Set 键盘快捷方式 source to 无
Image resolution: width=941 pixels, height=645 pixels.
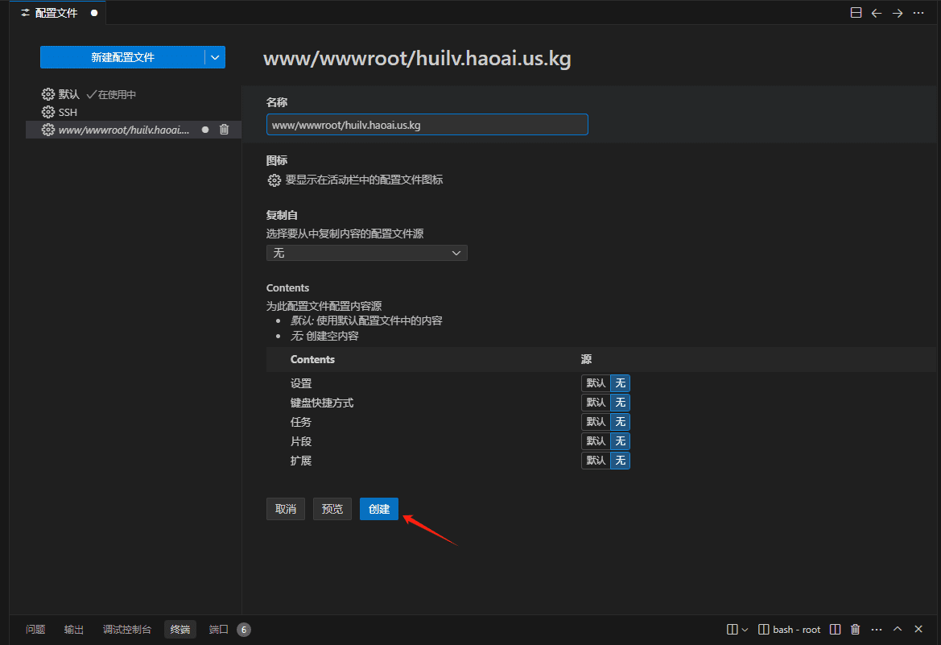coord(620,403)
